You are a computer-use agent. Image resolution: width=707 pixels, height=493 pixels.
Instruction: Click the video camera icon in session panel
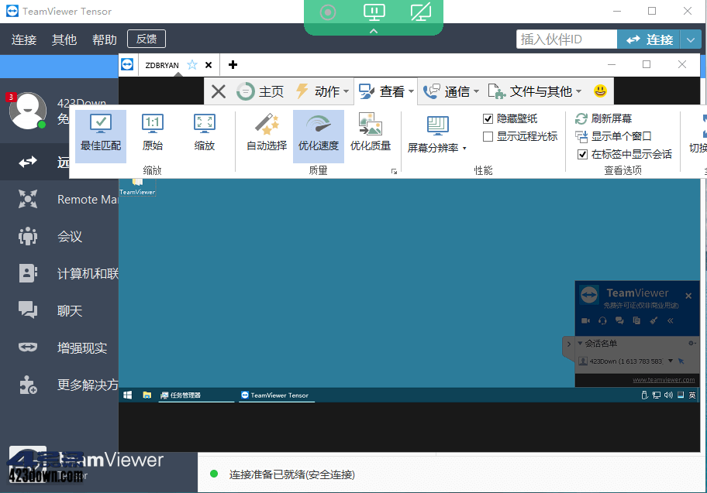coord(587,320)
